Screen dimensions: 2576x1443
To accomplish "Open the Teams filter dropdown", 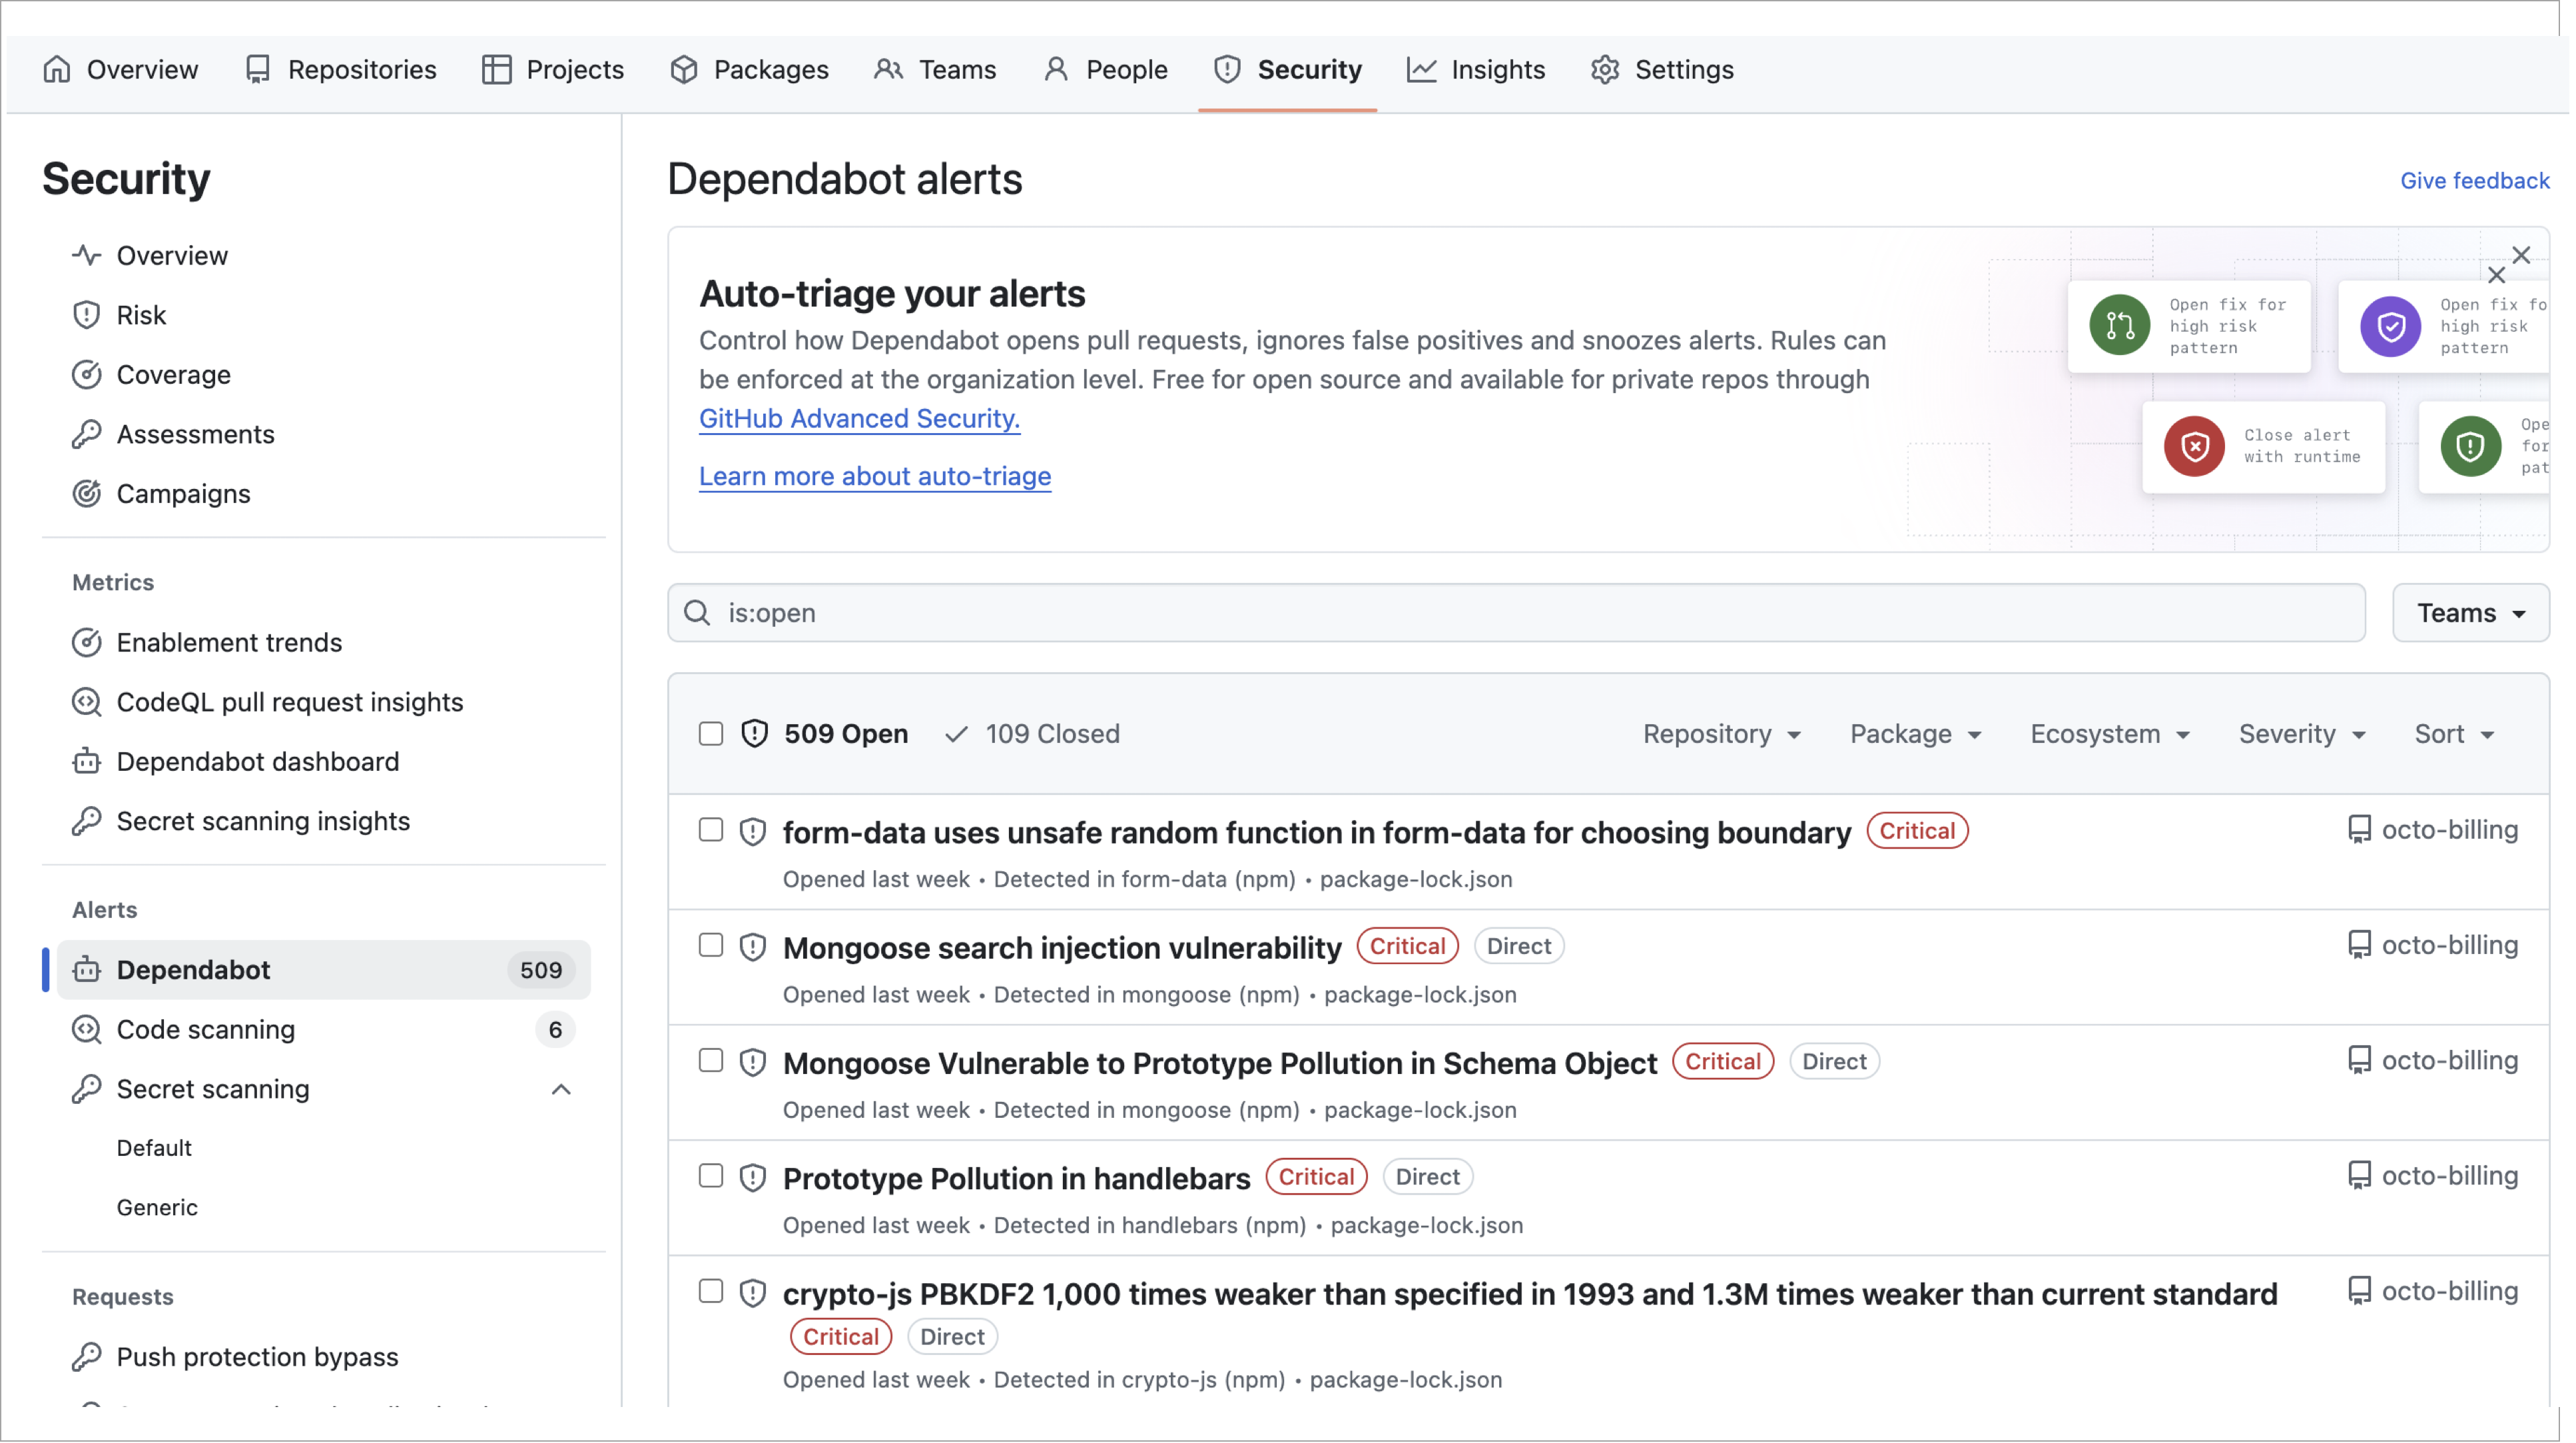I will tap(2471, 612).
